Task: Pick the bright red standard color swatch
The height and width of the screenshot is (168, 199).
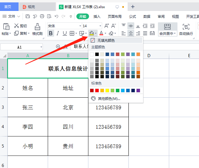Action: tap(97, 90)
